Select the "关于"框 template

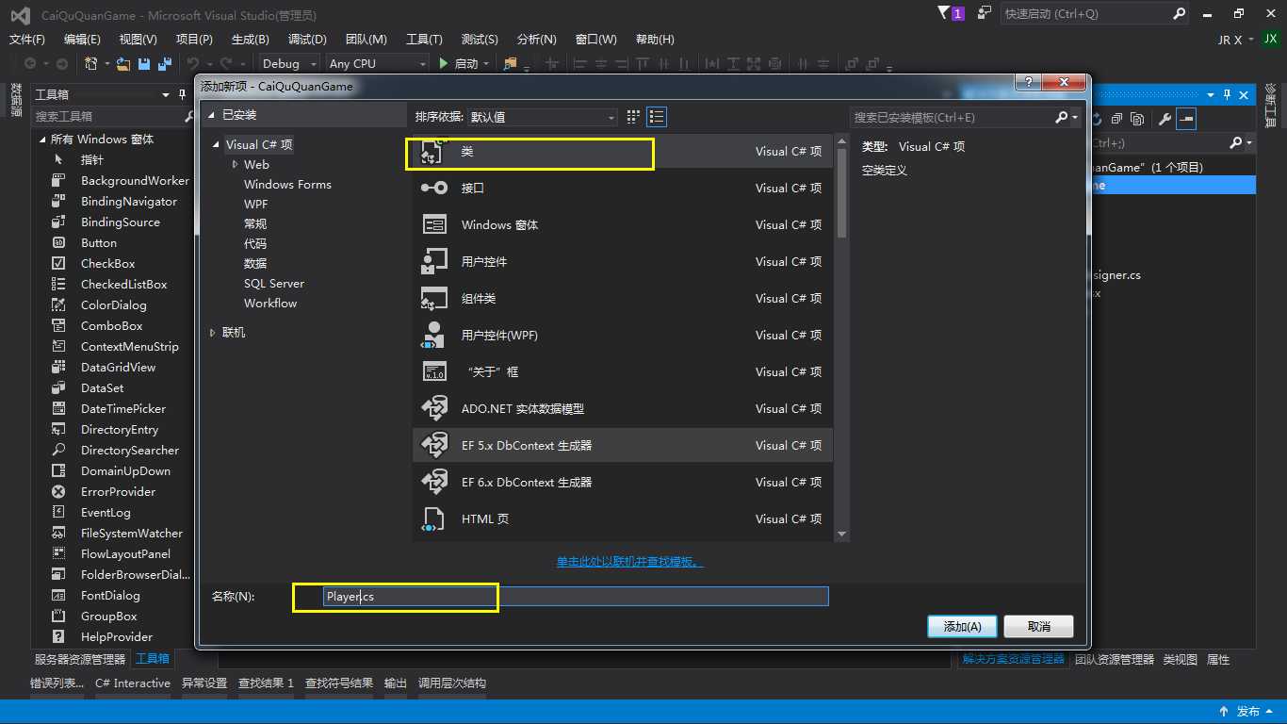pos(623,371)
